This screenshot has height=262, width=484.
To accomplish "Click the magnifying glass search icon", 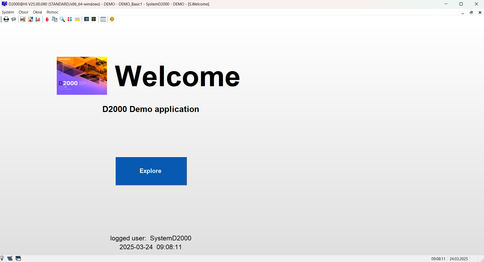I will [x=62, y=19].
